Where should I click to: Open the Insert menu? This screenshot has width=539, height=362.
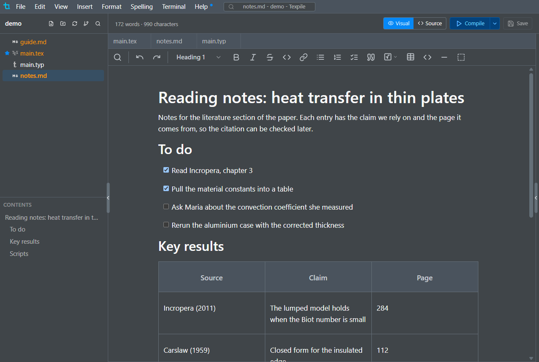tap(85, 7)
